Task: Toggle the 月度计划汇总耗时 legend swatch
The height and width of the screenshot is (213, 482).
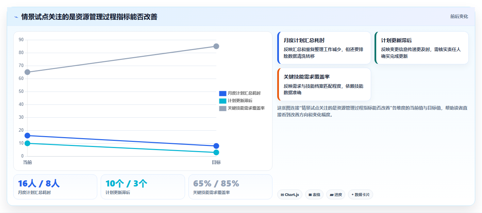Action: (x=222, y=93)
